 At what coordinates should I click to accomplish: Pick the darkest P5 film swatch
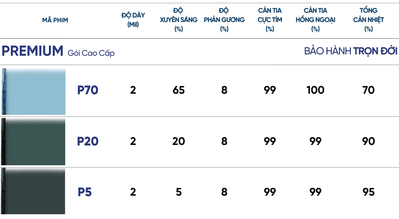(34, 191)
